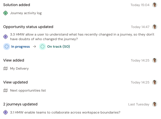The height and width of the screenshot is (119, 161).
Task: Click the In progress status circle icon
Action: click(7, 47)
